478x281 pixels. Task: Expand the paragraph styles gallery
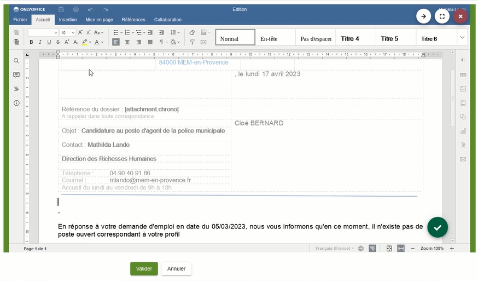462,37
